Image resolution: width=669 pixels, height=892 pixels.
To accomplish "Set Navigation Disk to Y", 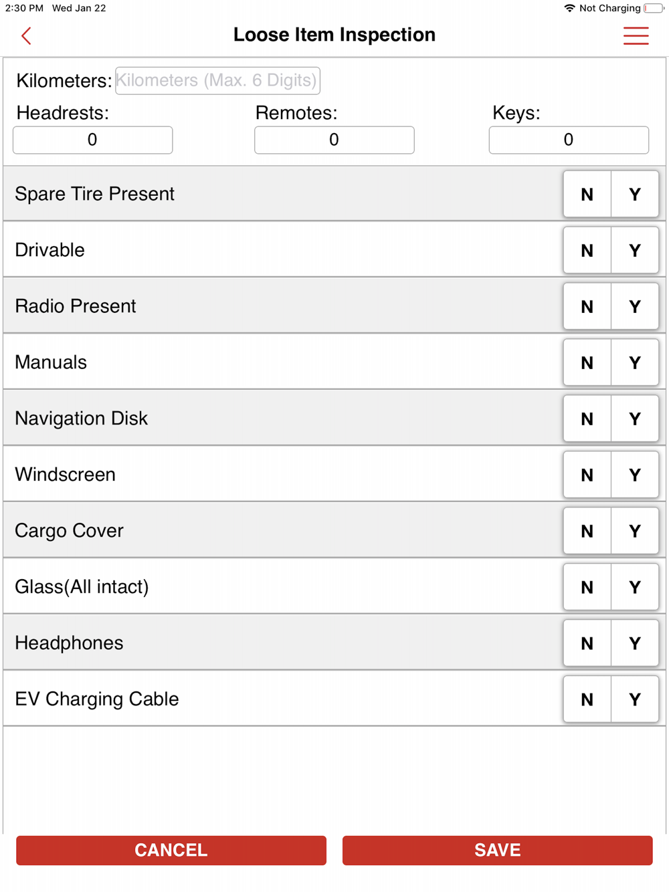I will (635, 419).
